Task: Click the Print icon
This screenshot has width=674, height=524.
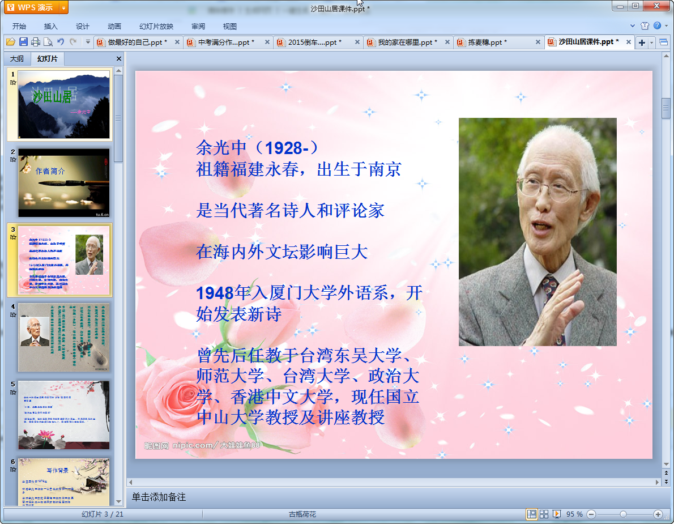Action: click(x=36, y=42)
